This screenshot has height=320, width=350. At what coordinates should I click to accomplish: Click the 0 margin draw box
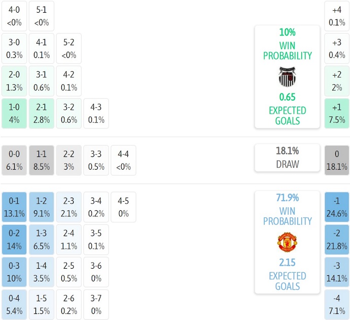click(x=337, y=160)
